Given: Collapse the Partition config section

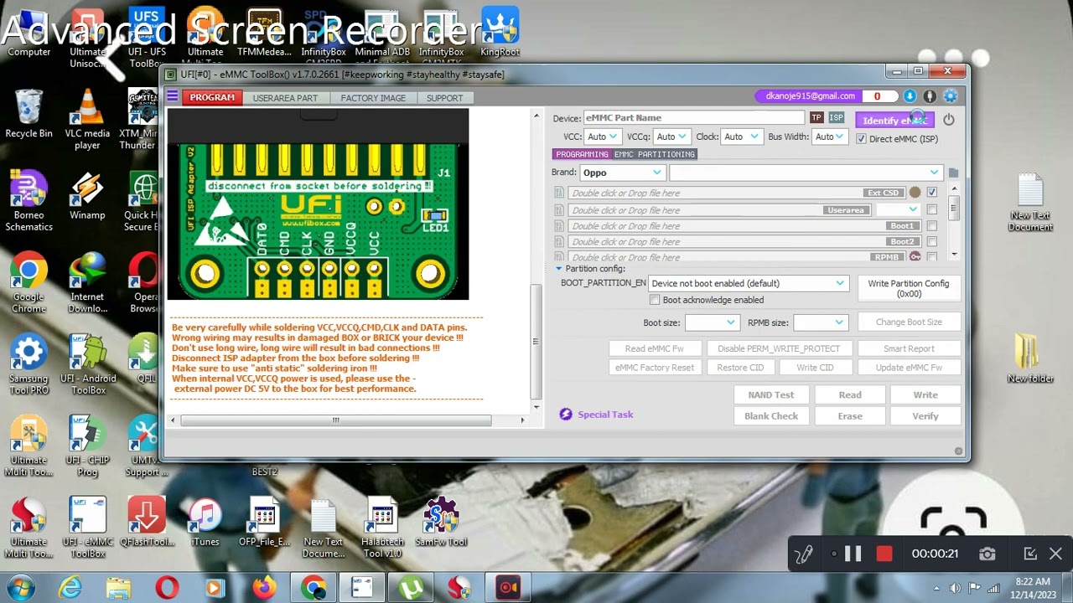Looking at the screenshot, I should pyautogui.click(x=559, y=269).
